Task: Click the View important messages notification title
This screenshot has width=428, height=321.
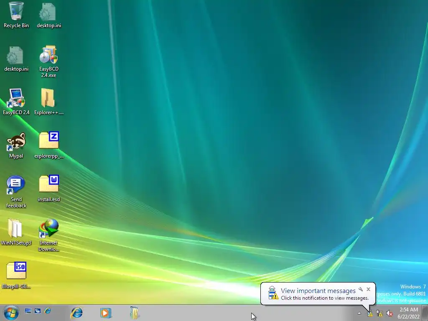Action: (x=318, y=291)
